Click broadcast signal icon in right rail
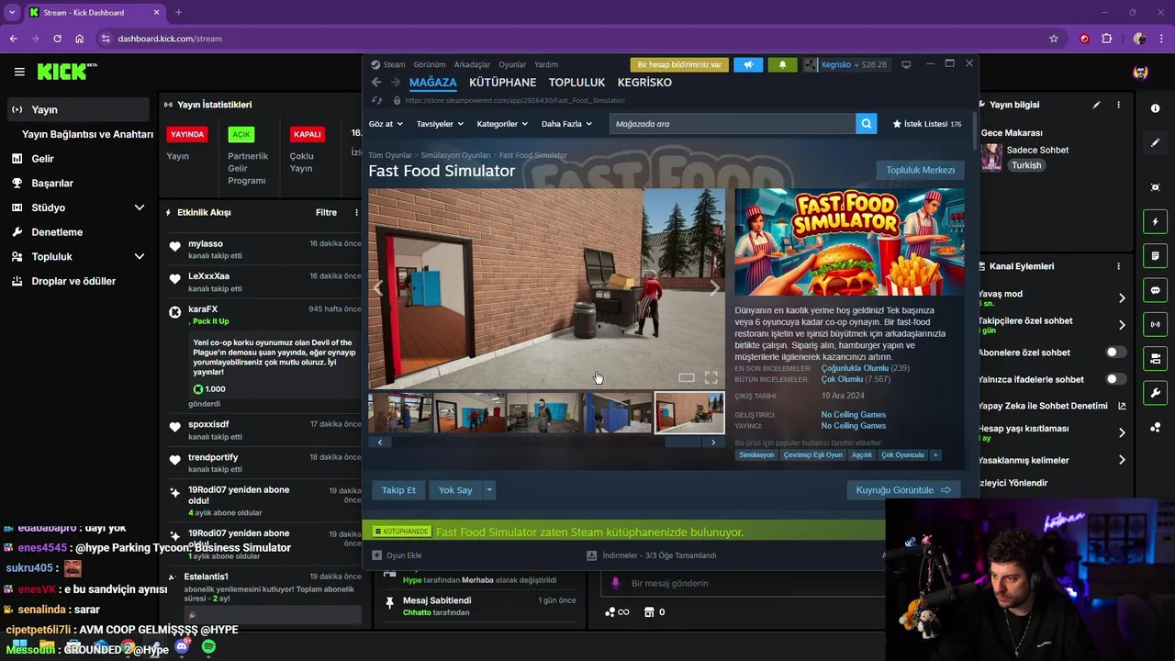 point(1155,324)
